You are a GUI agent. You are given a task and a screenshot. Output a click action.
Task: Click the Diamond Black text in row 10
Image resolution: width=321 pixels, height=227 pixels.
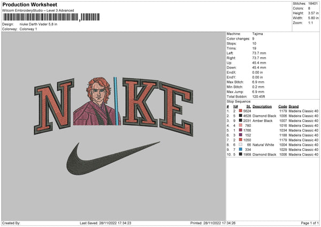coord(264,155)
